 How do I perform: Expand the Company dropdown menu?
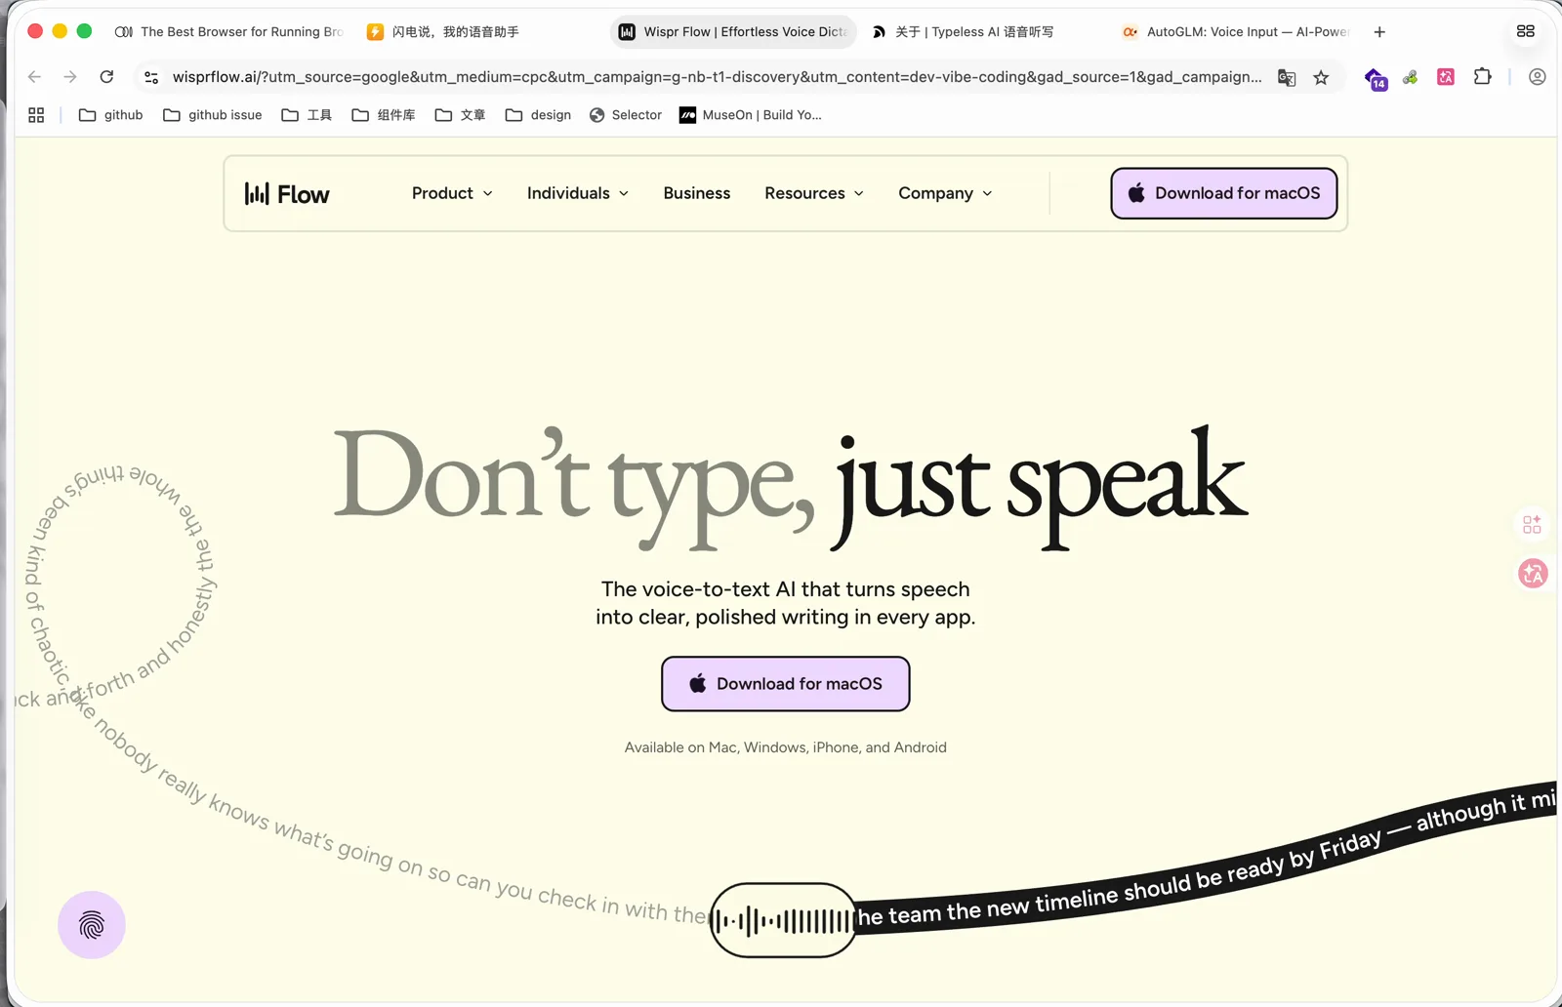point(945,193)
